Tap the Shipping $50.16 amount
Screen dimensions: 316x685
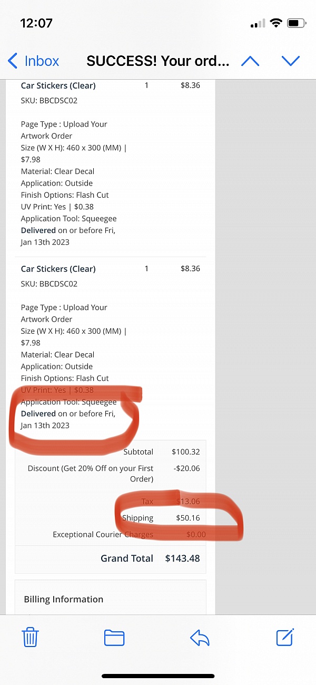coord(188,518)
